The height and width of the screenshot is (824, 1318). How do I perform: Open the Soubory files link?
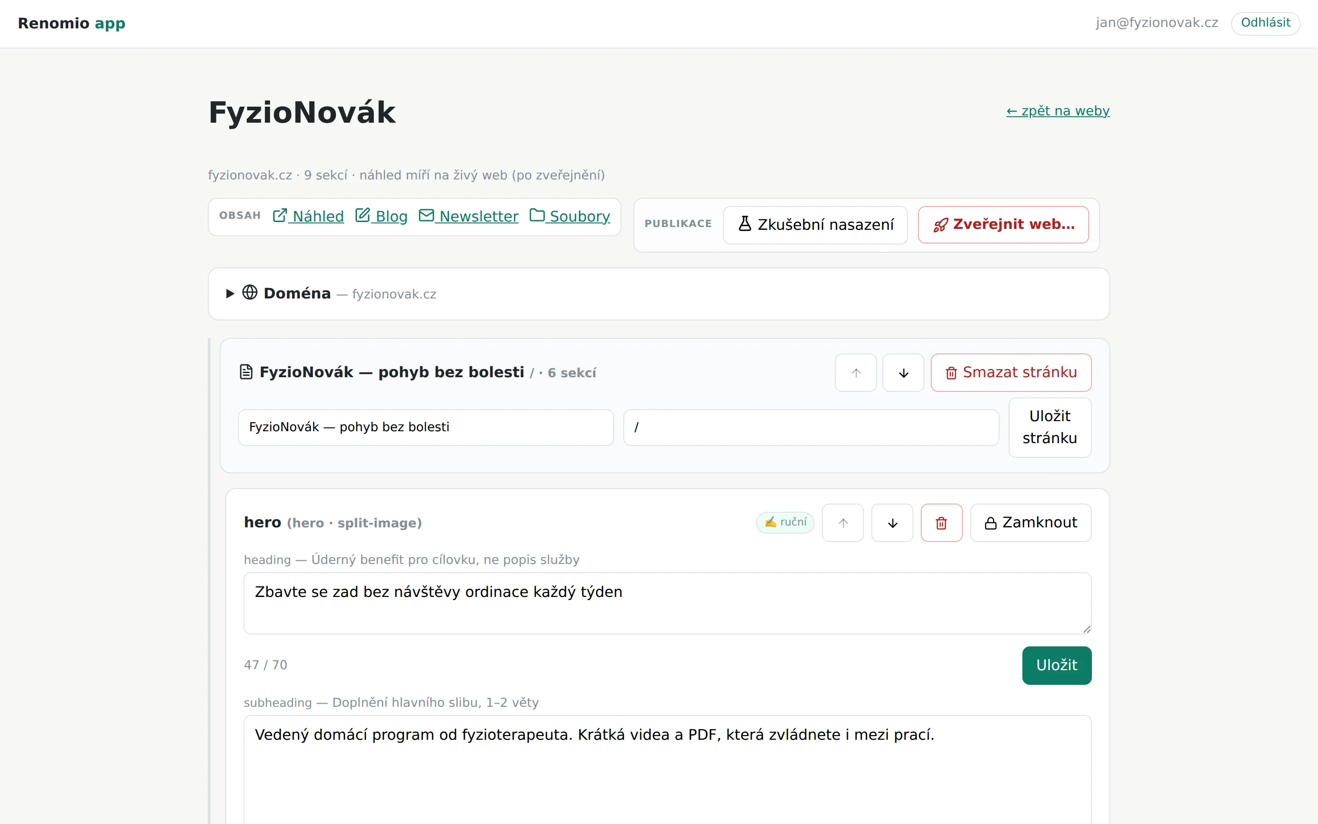570,217
